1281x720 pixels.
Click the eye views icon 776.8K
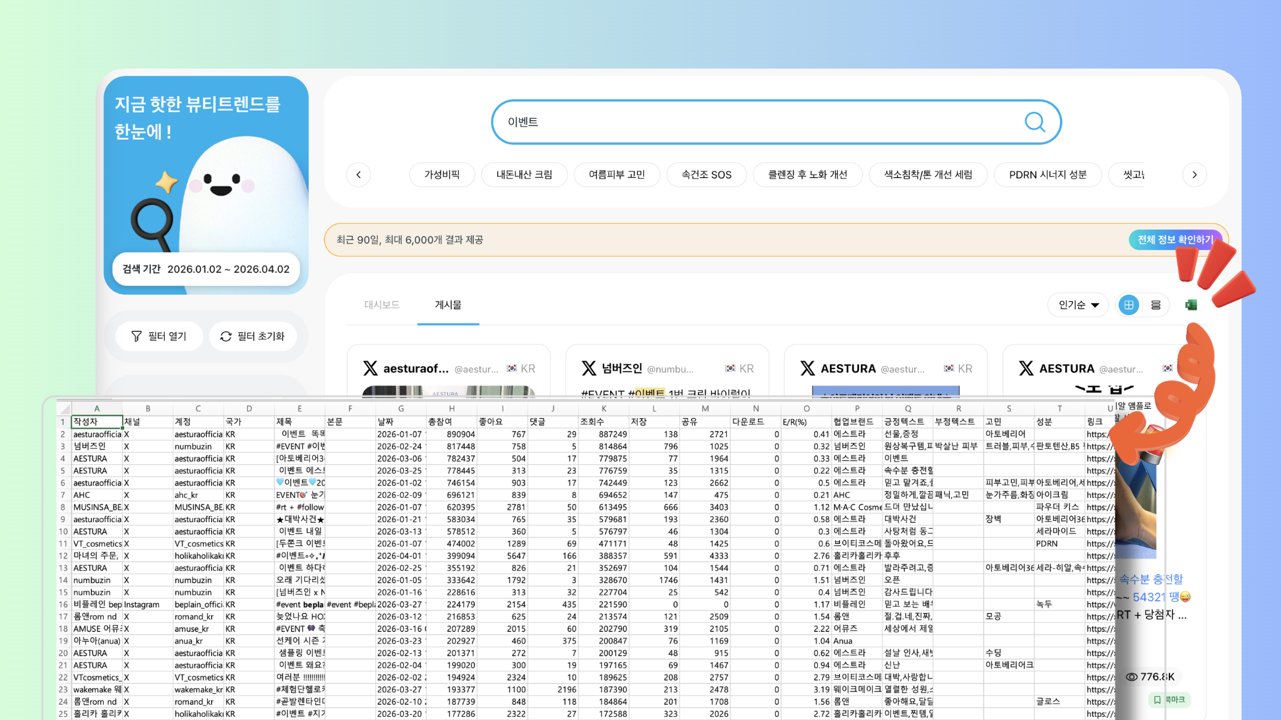1131,676
